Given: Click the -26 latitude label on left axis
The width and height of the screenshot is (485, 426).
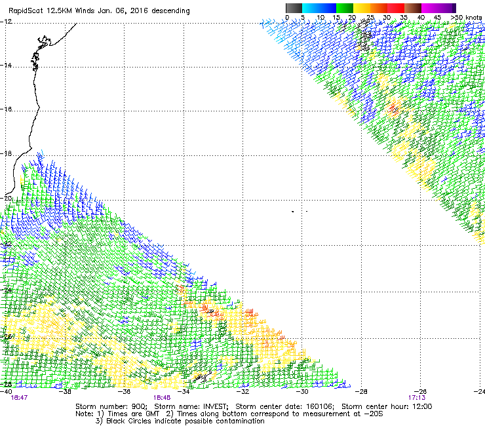Looking at the screenshot, I should [7, 336].
